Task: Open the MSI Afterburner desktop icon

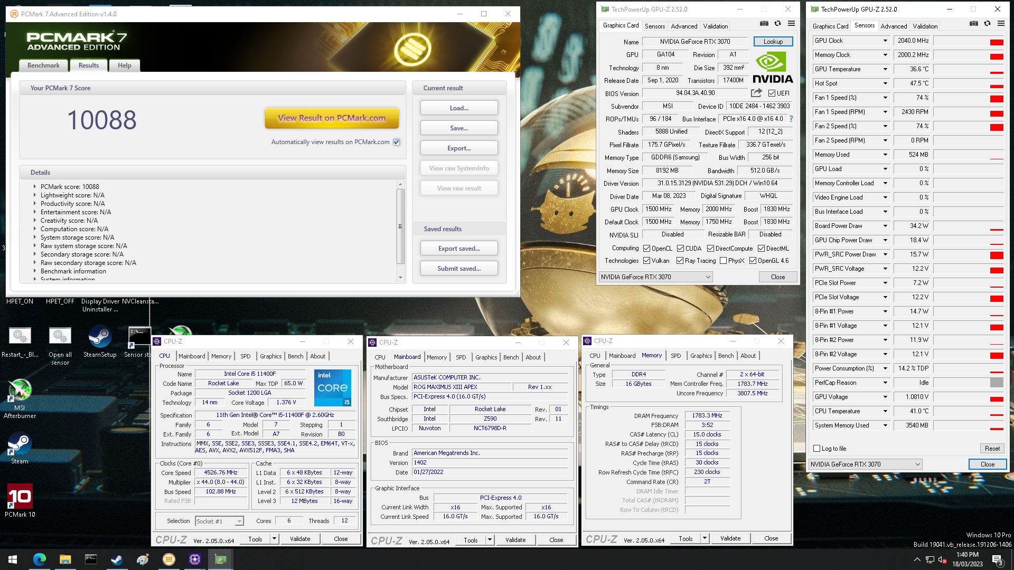Action: (x=20, y=398)
